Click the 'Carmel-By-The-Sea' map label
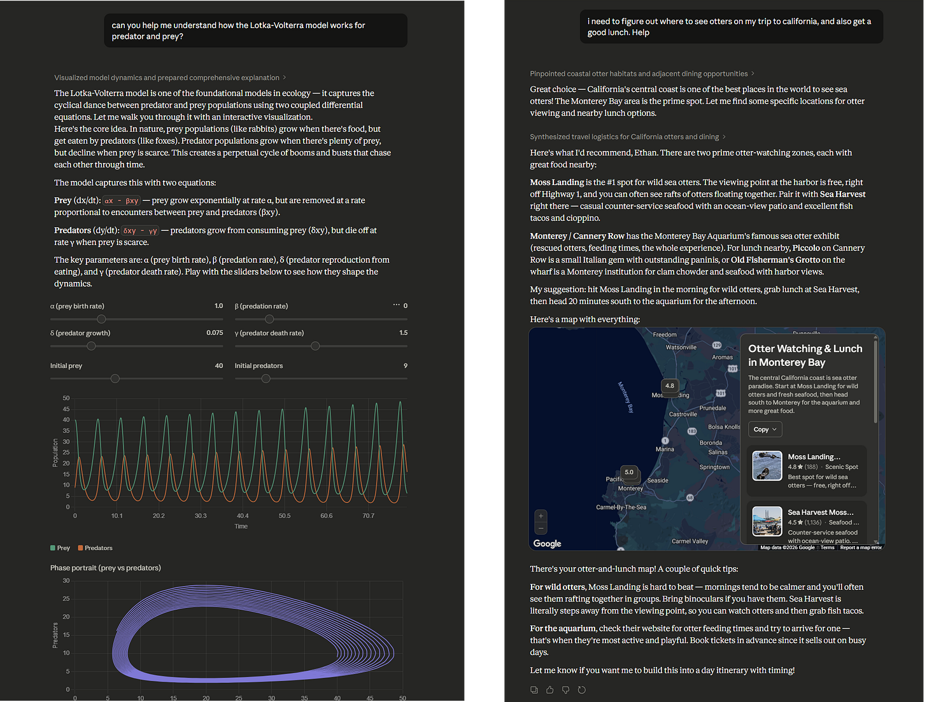 pos(621,507)
